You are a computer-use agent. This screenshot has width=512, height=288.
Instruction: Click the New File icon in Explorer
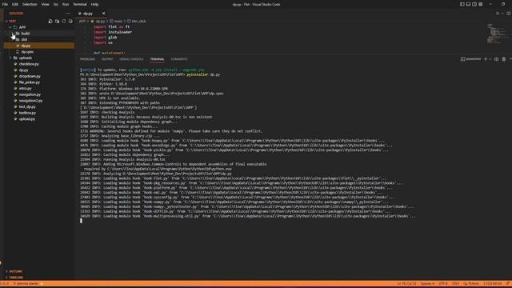tap(50, 22)
